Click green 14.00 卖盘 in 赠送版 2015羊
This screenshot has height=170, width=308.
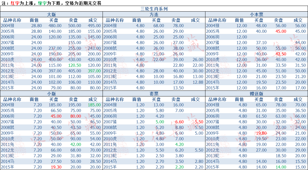281,167
